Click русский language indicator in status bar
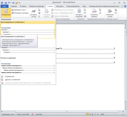128x117 pixels. [x=39, y=114]
